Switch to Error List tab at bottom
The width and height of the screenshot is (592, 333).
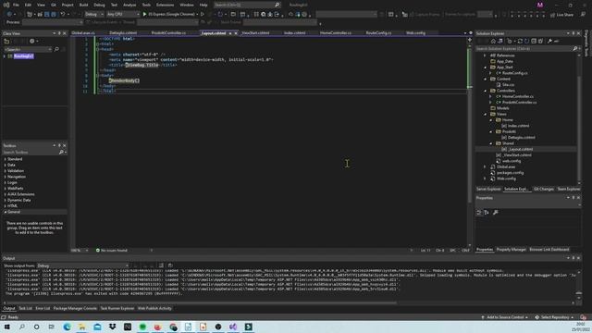[x=43, y=308]
